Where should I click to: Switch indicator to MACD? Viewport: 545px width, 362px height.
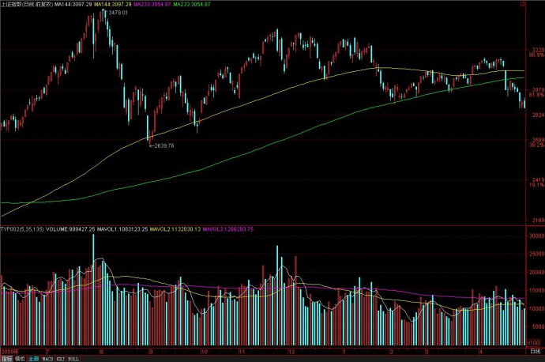coord(47,359)
